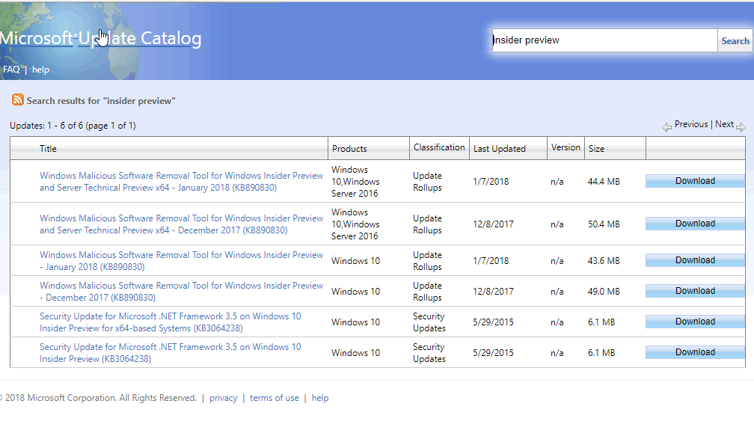Screen dimensions: 754x436
Task: Open the help link in header
Action: click(x=40, y=70)
